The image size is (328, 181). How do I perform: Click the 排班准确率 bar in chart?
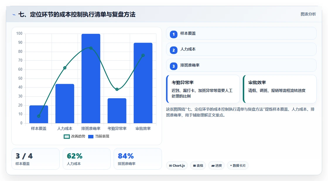click(x=91, y=79)
